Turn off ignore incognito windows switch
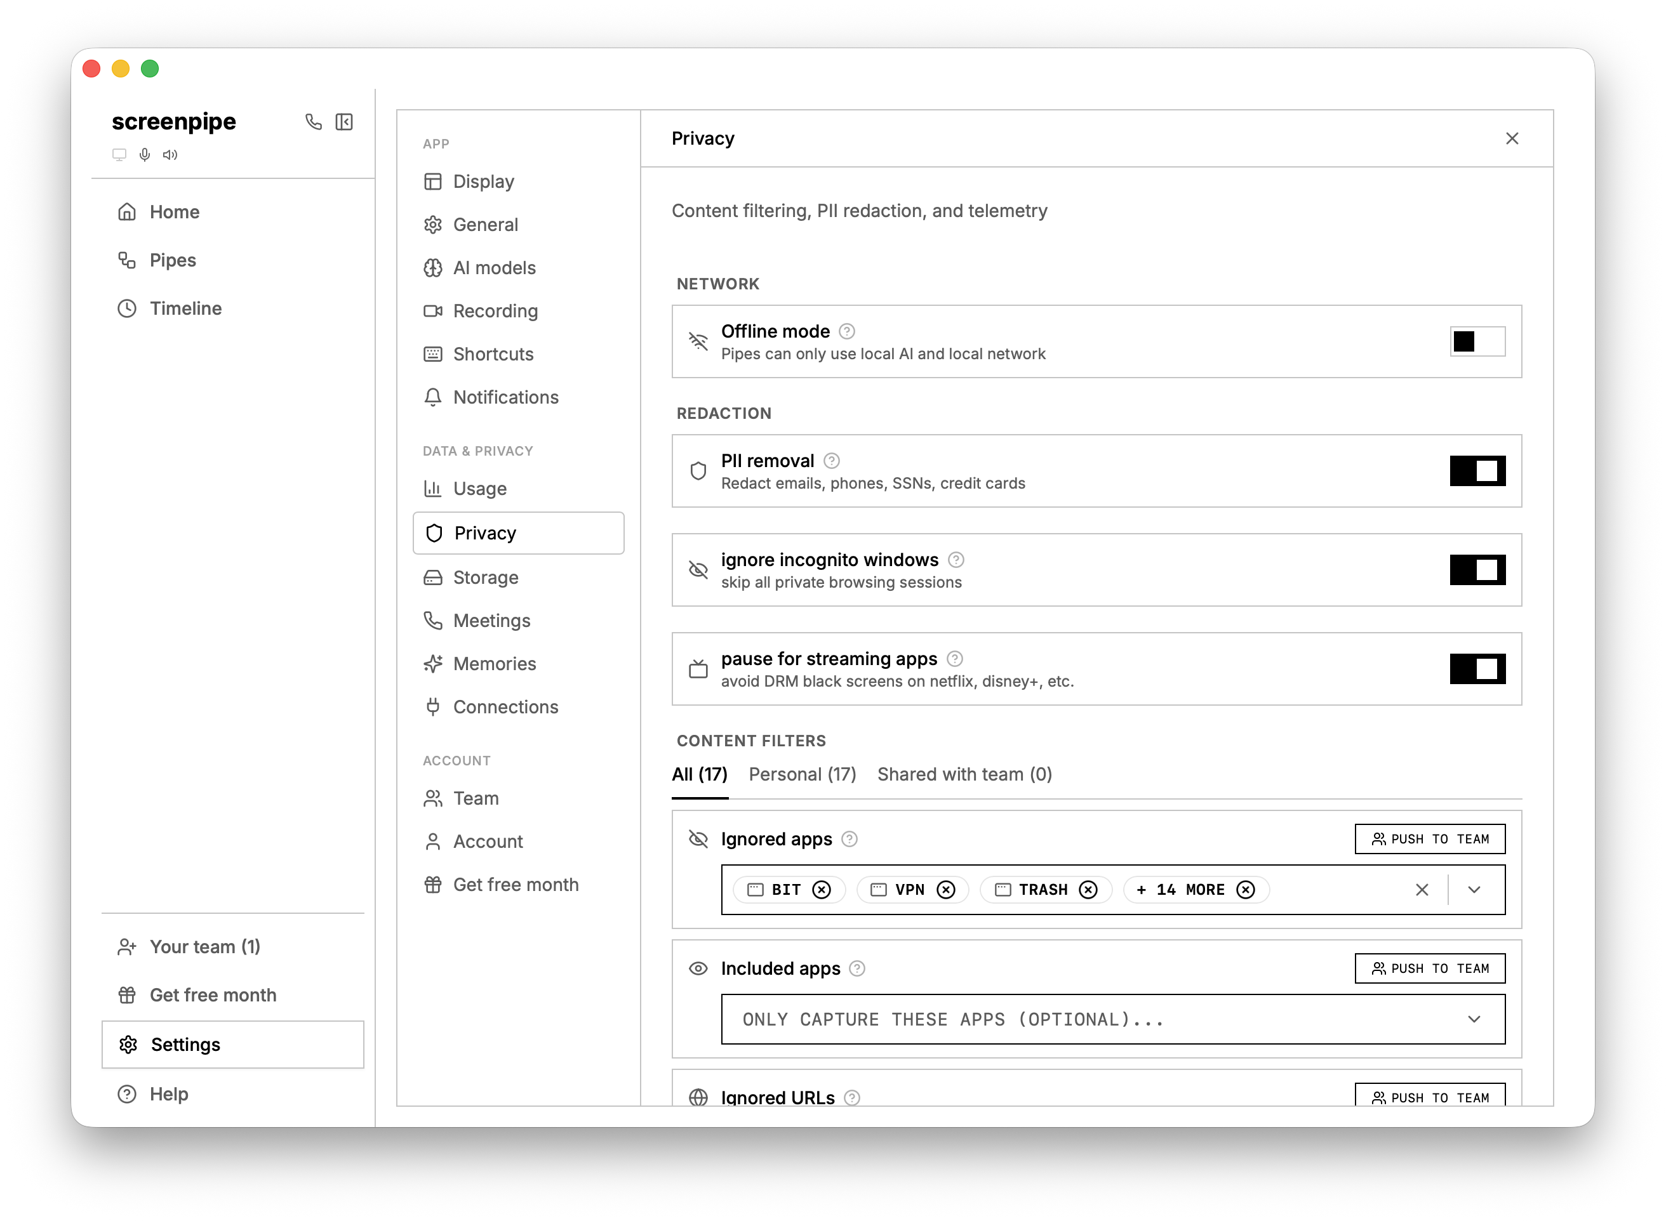This screenshot has width=1666, height=1221. click(x=1477, y=570)
